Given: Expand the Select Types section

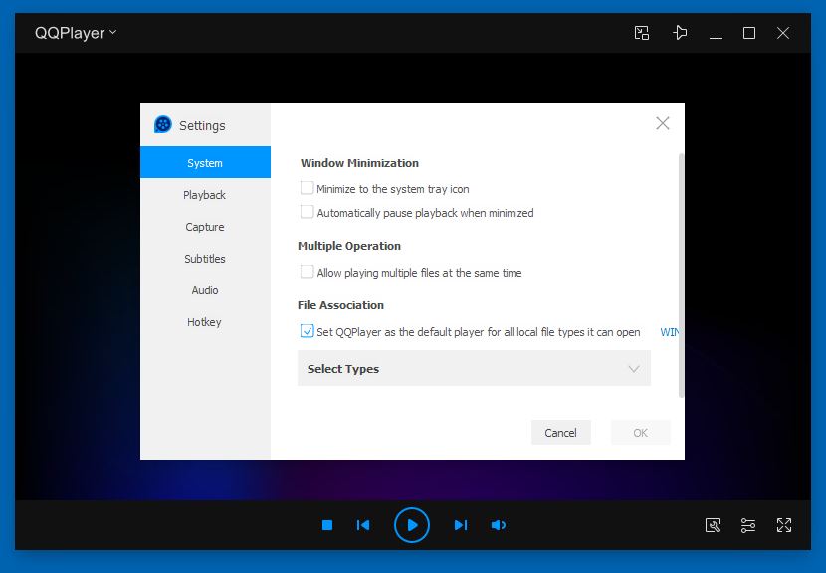Looking at the screenshot, I should (x=474, y=368).
